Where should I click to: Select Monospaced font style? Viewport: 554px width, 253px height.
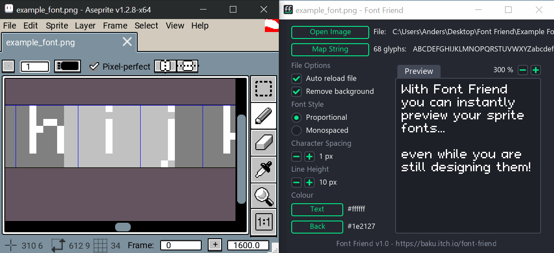[x=296, y=131]
